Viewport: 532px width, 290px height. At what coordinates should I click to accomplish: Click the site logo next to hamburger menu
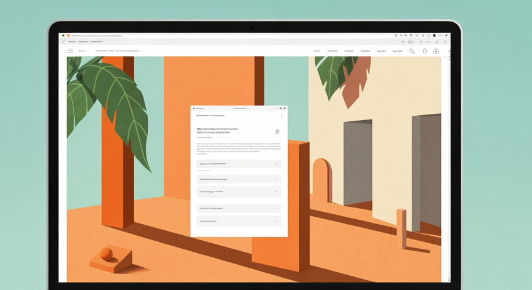tap(82, 50)
